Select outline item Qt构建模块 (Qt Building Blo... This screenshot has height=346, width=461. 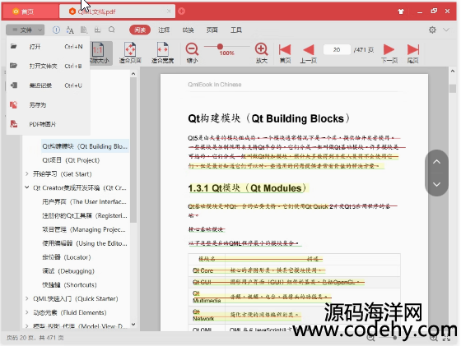coord(85,146)
